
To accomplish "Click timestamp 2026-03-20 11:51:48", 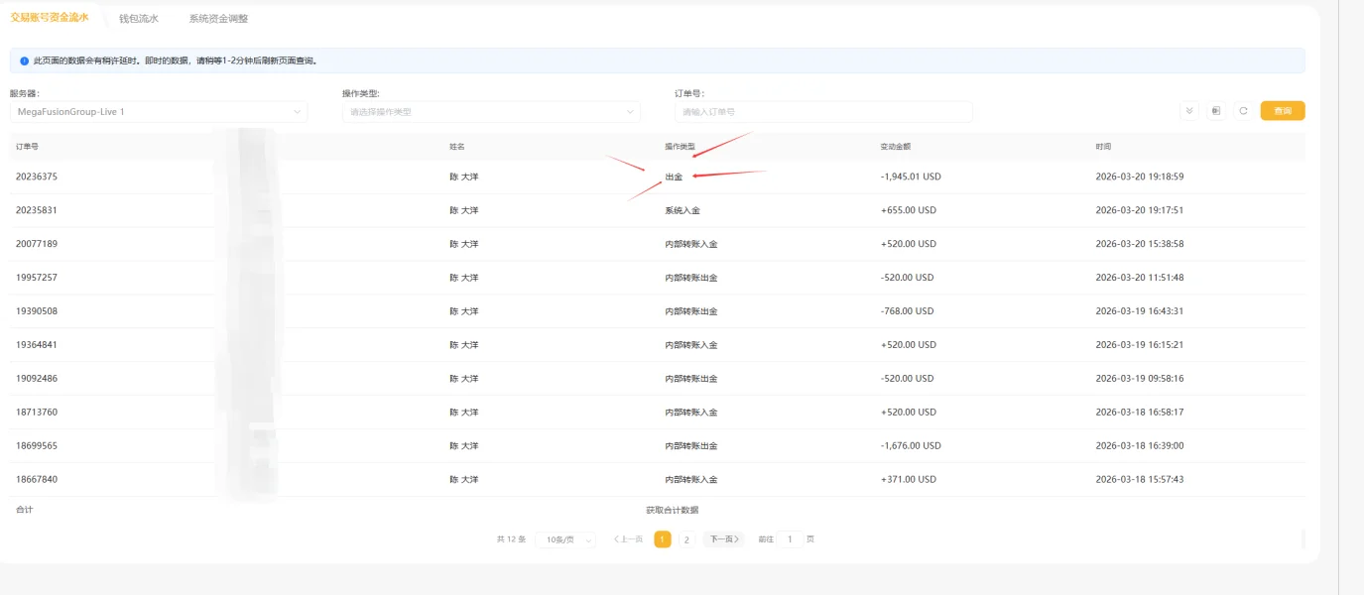I will point(1140,278).
